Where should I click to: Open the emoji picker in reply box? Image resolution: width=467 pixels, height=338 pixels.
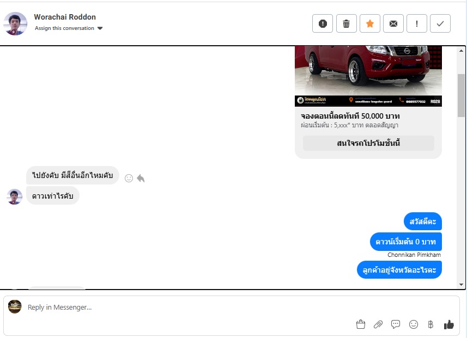click(414, 324)
